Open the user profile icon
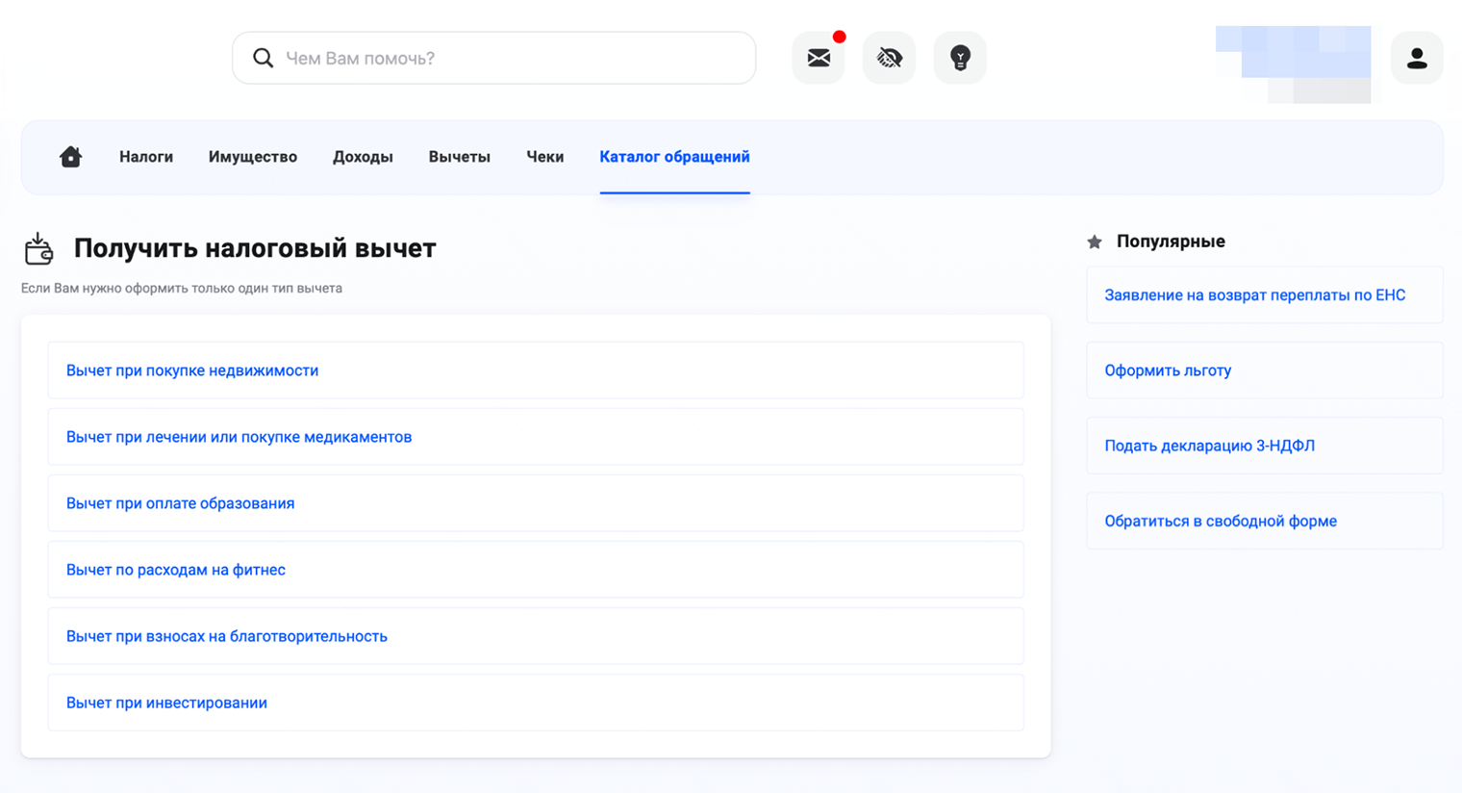This screenshot has width=1462, height=793. (x=1417, y=58)
